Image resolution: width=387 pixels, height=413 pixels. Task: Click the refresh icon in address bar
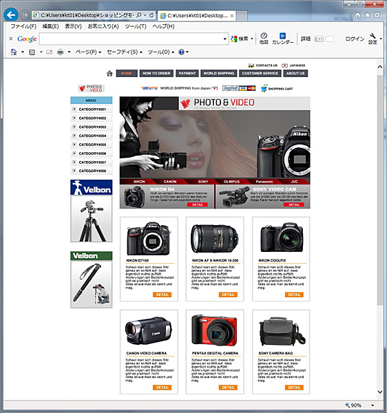coord(151,15)
